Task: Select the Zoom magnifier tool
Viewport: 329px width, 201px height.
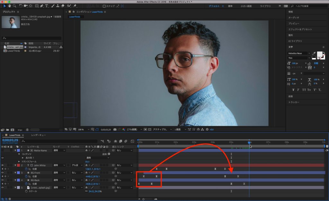Action: [14, 6]
